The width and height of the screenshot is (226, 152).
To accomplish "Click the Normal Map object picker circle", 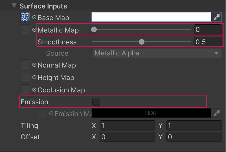I will point(34,65).
